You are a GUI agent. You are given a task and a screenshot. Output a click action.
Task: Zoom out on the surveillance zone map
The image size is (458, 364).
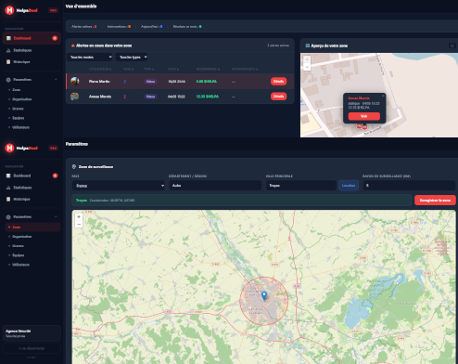[79, 224]
